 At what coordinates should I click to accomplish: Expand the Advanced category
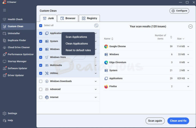pos(96,89)
